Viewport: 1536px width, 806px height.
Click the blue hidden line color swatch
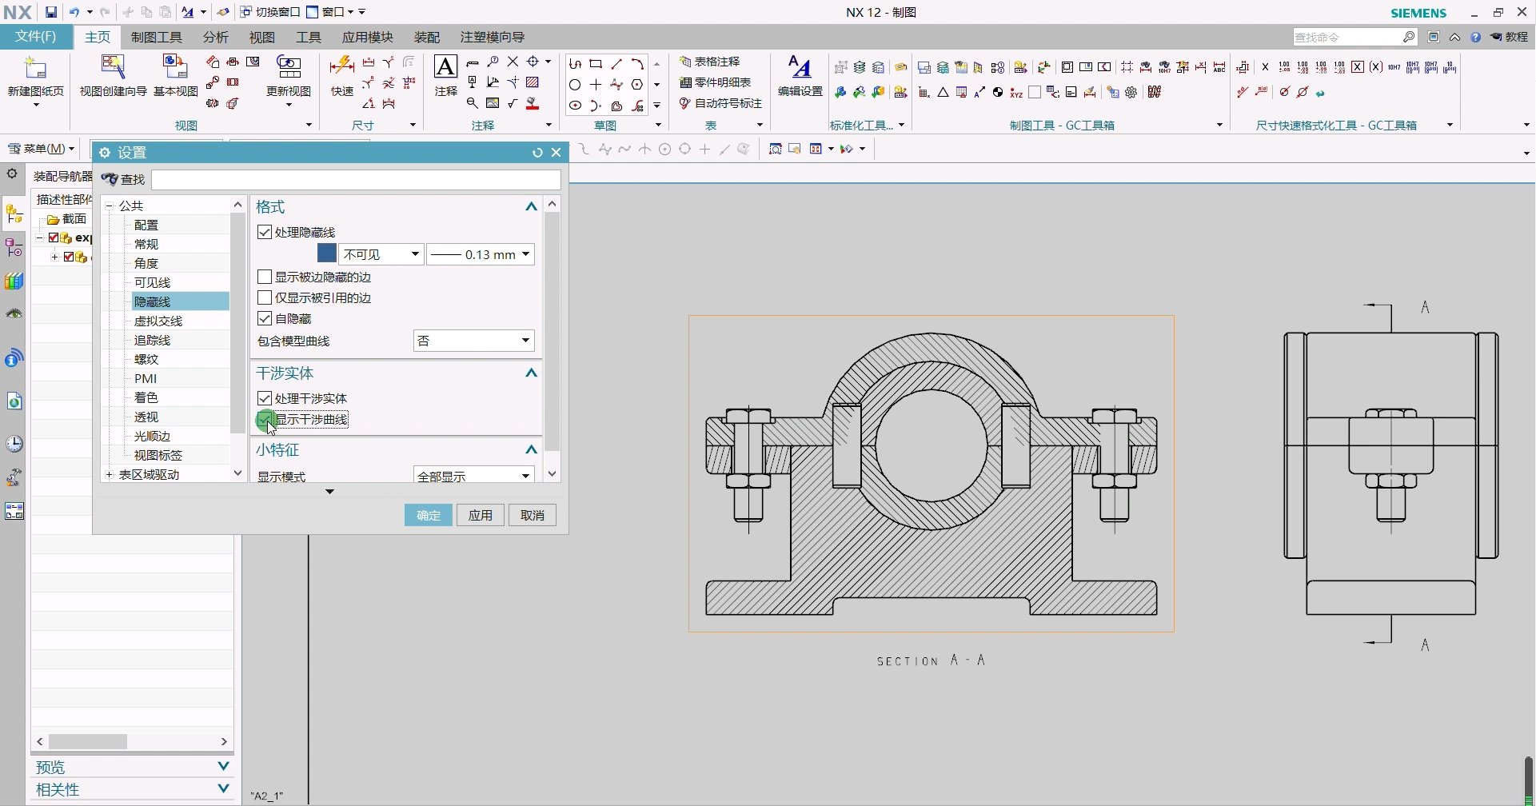(327, 253)
